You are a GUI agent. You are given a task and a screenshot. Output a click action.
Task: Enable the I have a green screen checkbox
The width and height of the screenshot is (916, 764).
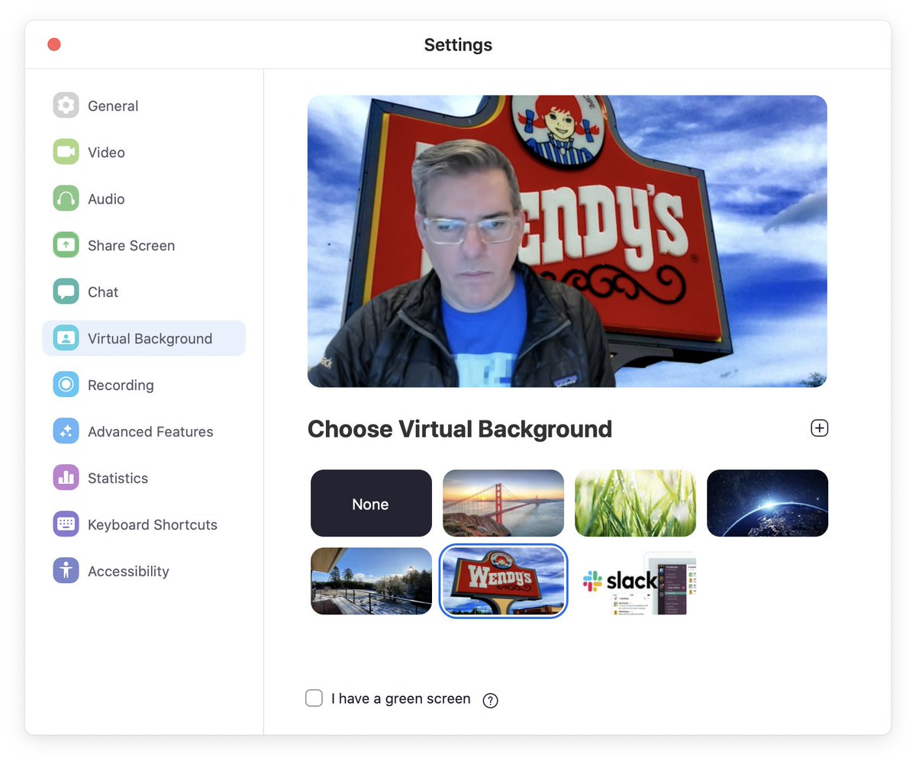314,698
